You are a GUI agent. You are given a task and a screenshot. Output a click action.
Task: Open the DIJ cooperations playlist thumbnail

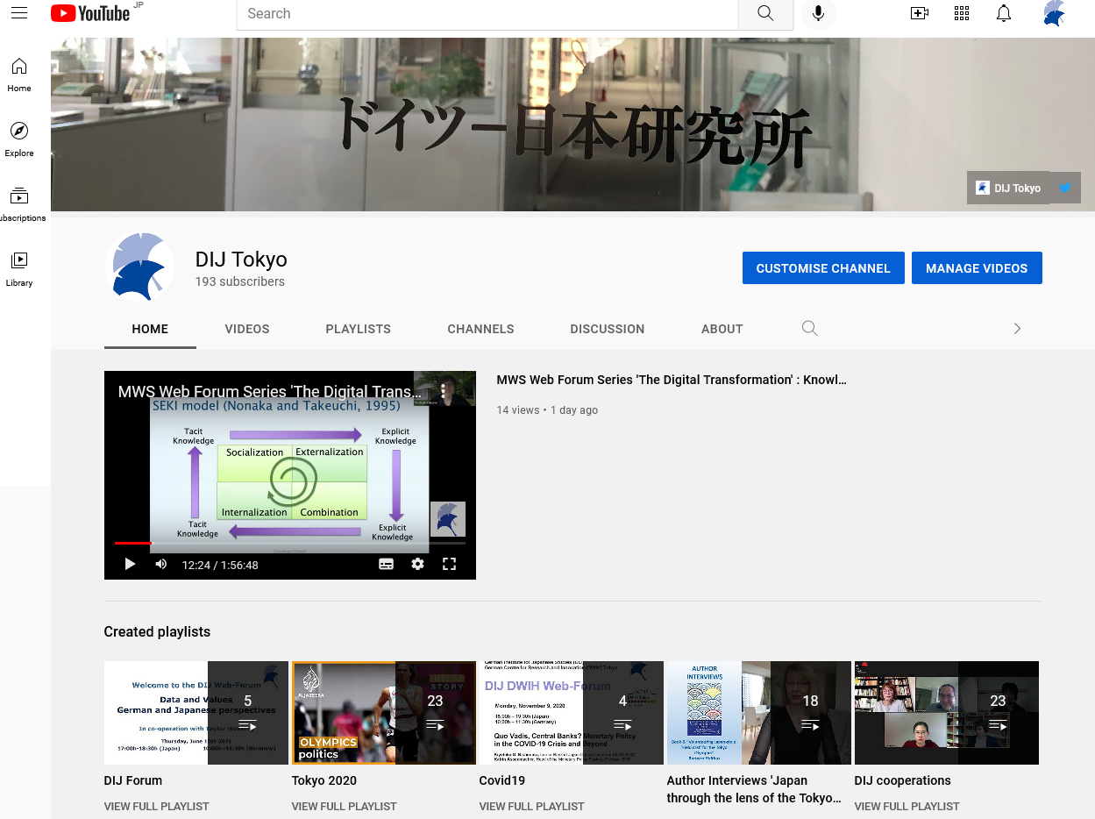947,713
